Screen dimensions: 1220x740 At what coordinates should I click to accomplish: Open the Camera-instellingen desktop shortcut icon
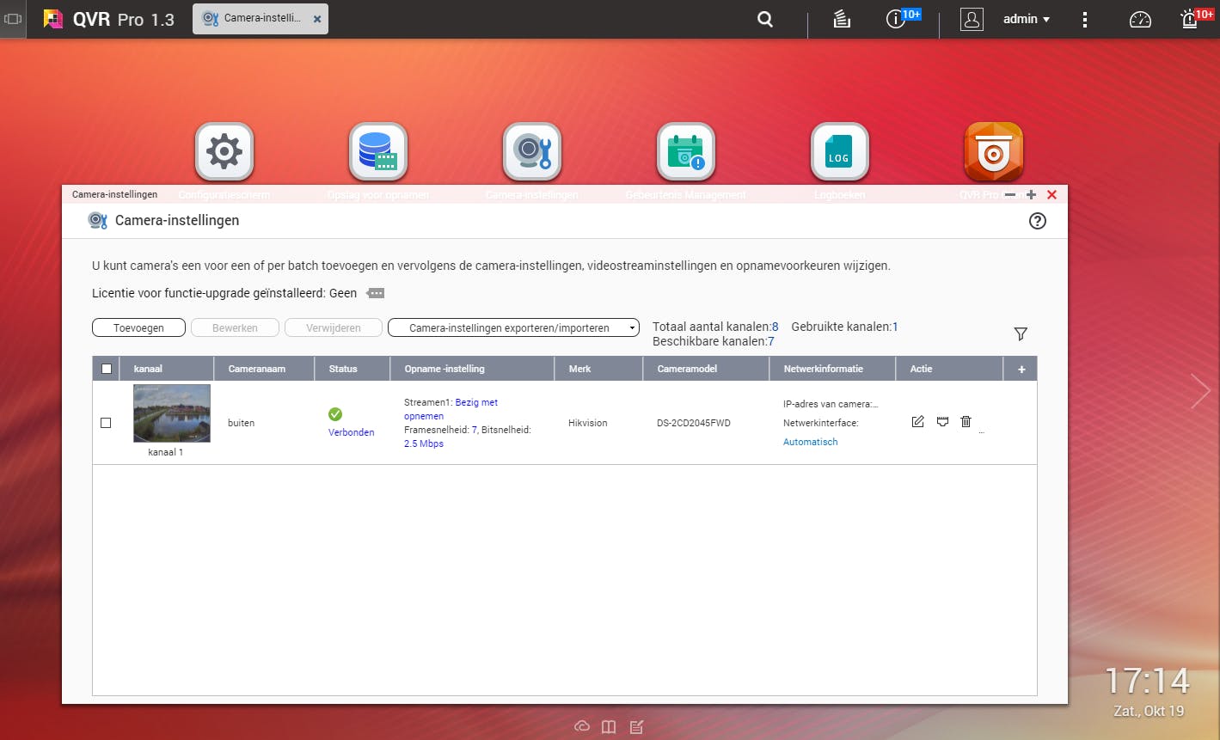[532, 152]
